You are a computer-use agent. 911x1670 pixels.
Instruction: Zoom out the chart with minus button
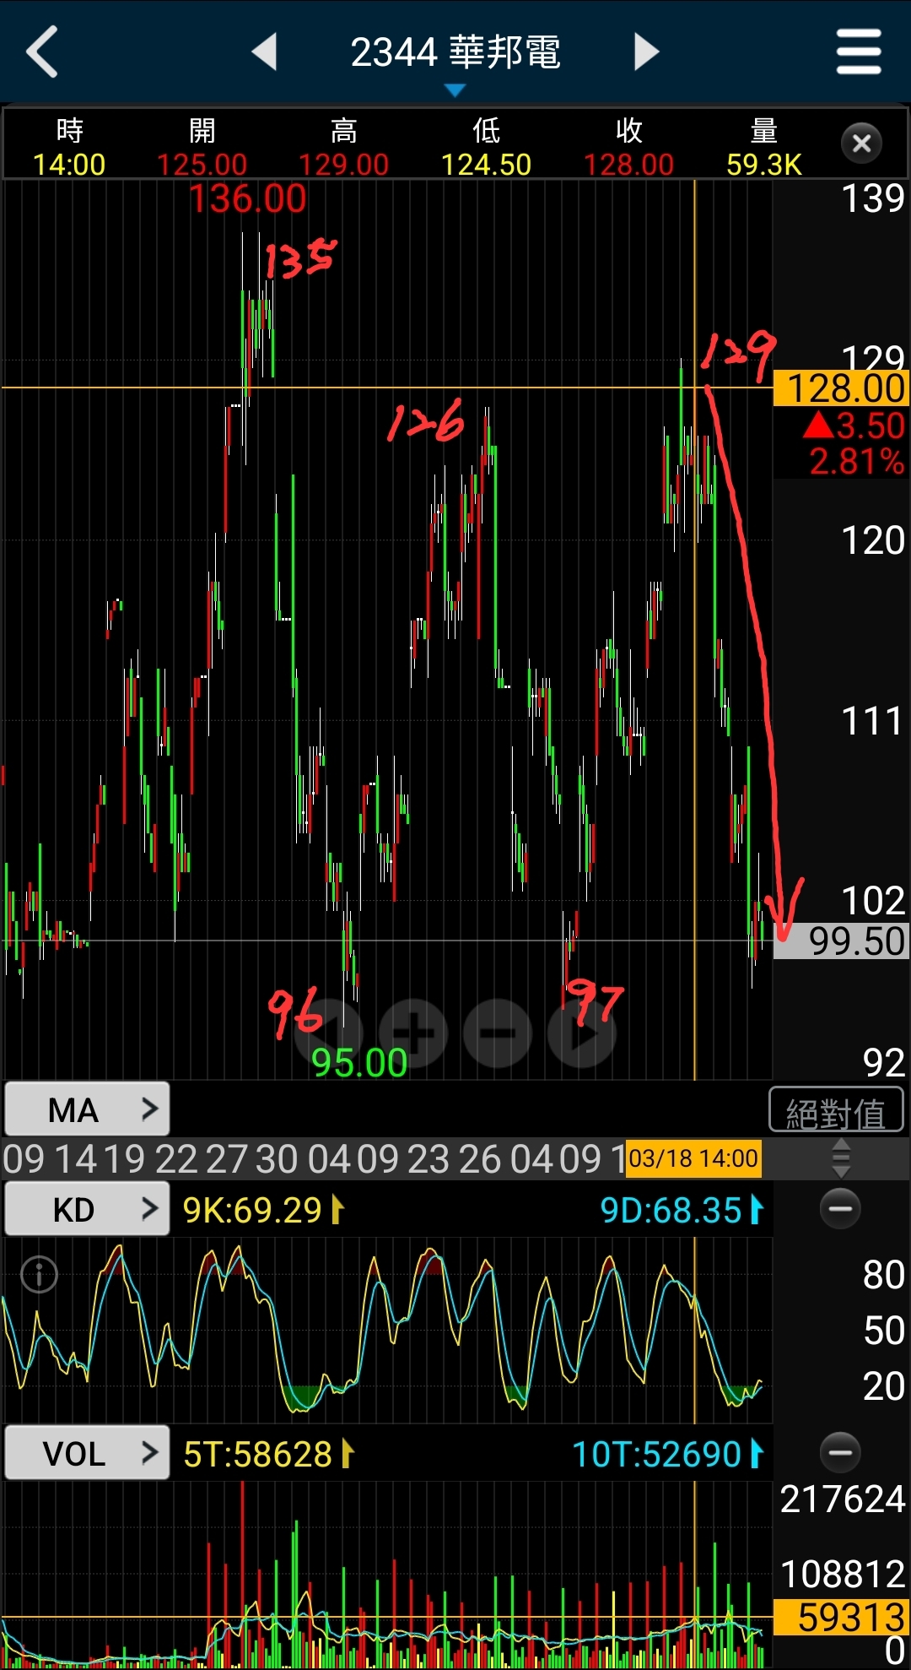498,1033
